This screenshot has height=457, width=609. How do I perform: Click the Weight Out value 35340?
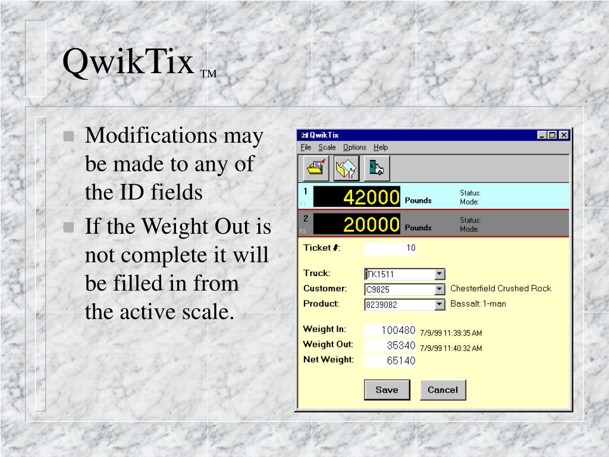click(x=390, y=346)
